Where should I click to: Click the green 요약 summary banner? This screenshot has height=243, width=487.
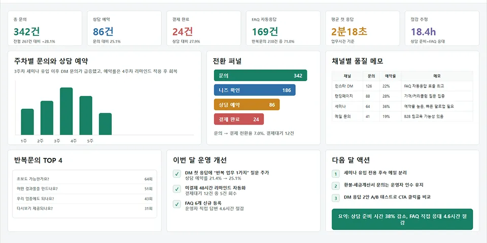click(402, 219)
